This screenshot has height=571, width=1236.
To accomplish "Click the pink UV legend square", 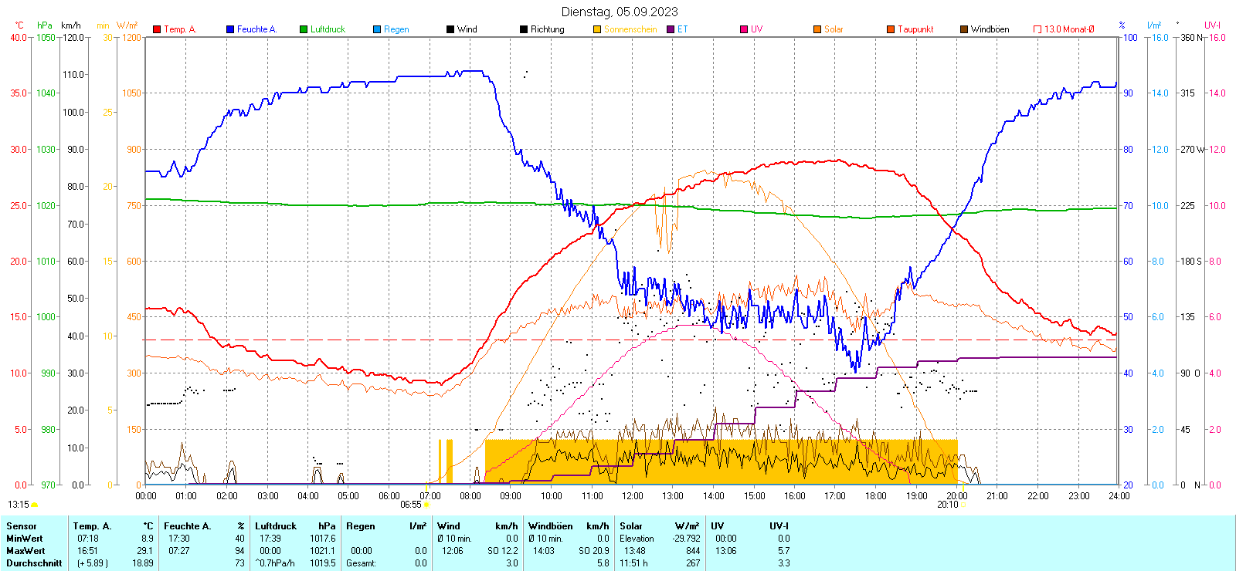I will click(x=744, y=29).
